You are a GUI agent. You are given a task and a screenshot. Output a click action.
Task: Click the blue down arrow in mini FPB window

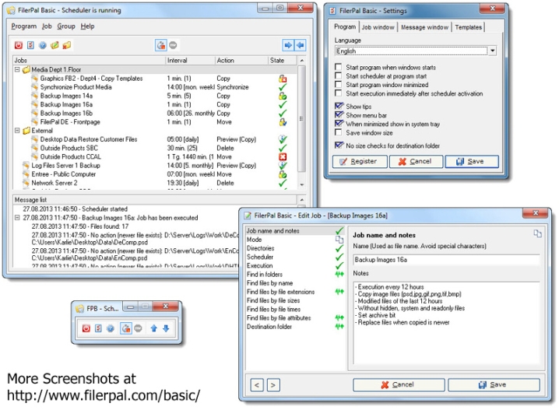pos(166,328)
